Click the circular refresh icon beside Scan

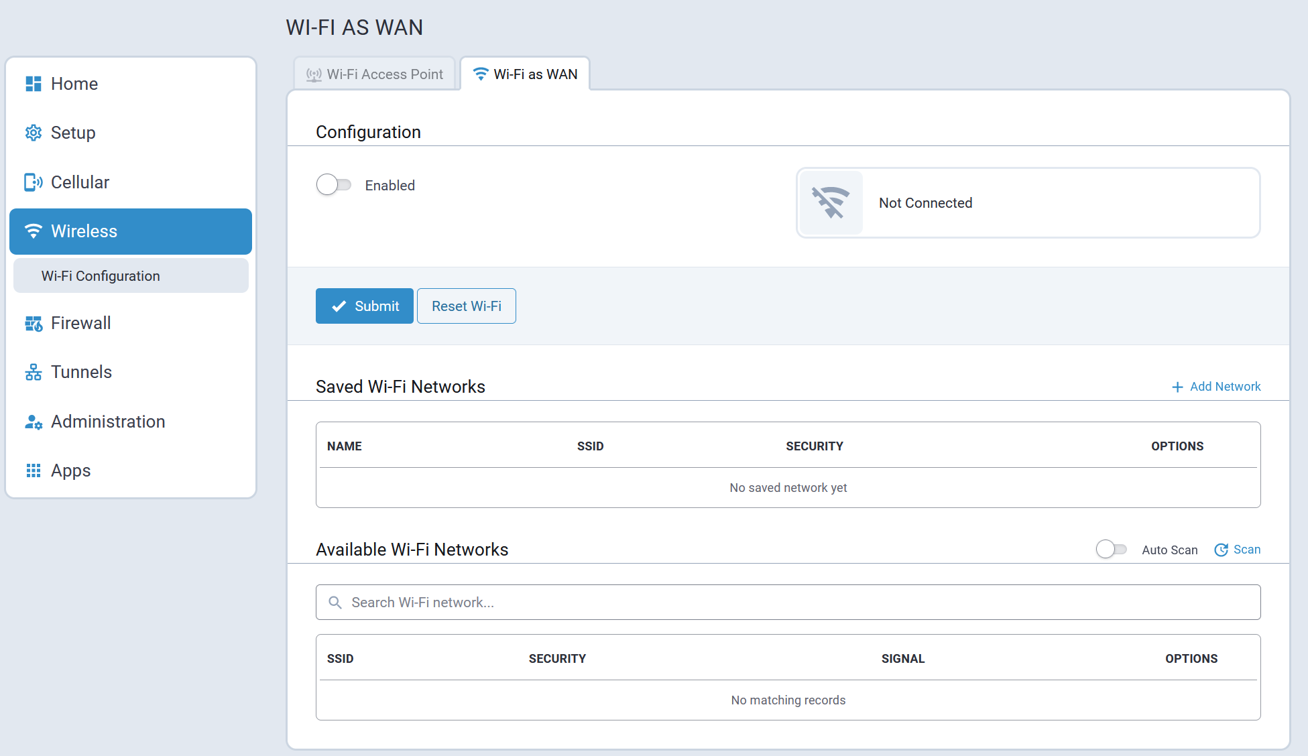1221,550
